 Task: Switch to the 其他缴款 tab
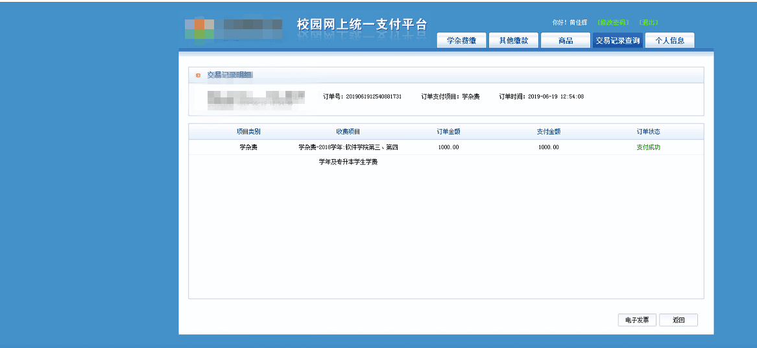[x=513, y=41]
